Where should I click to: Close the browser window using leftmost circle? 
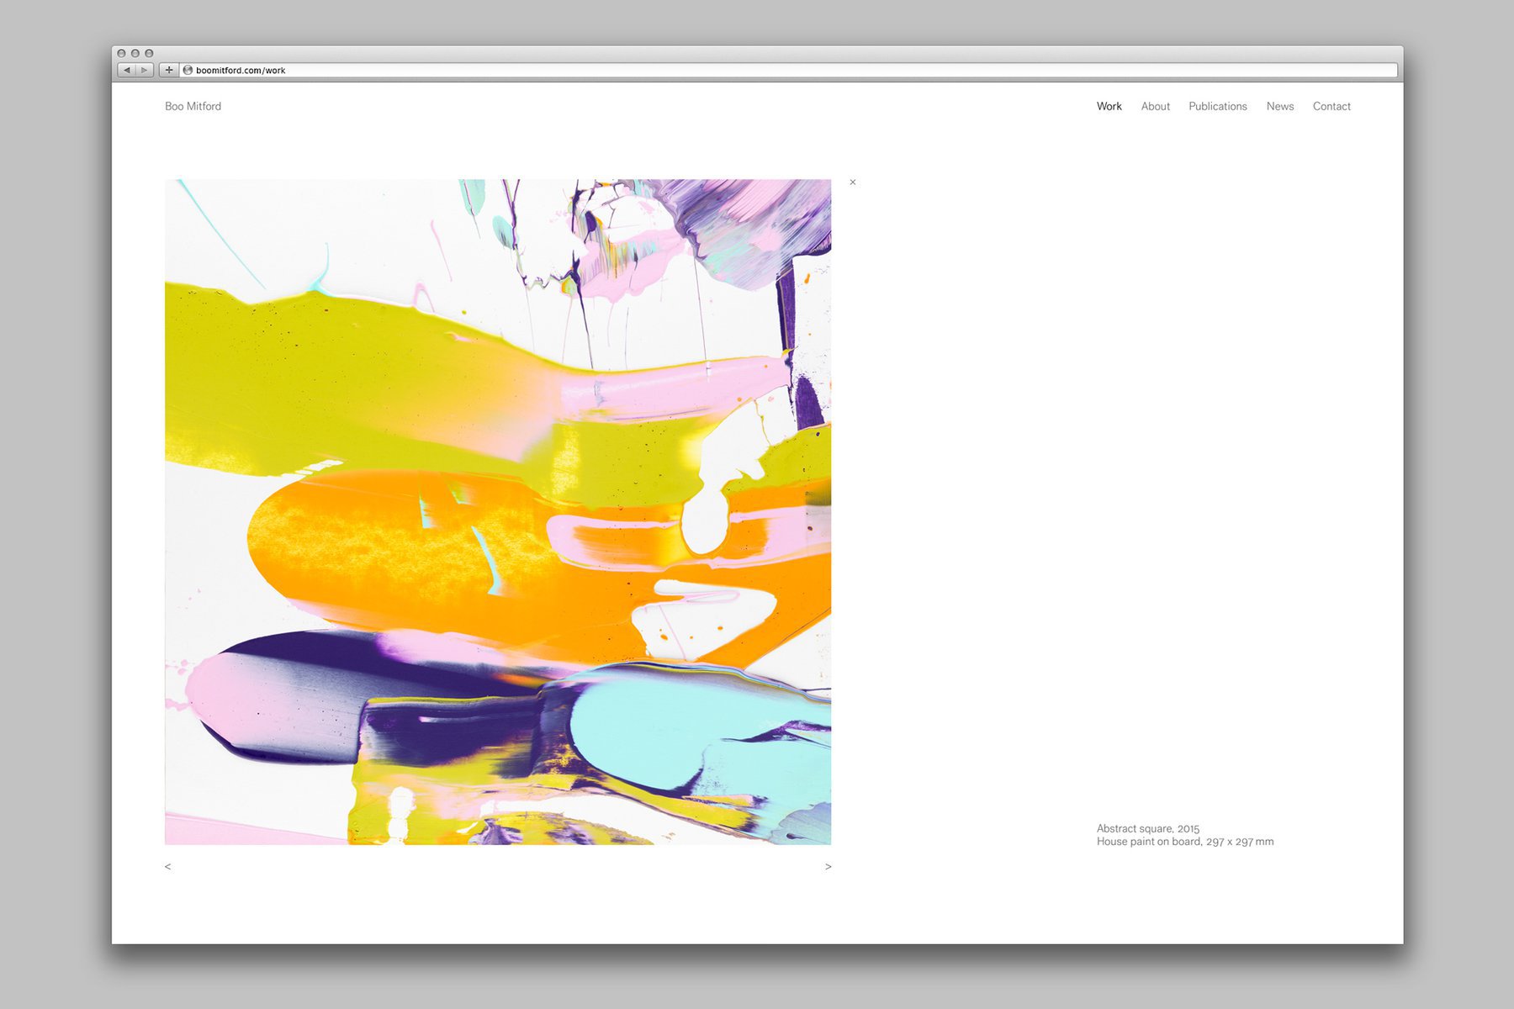point(121,53)
